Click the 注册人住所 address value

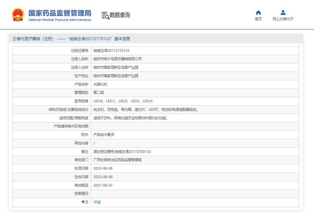click(x=116, y=67)
